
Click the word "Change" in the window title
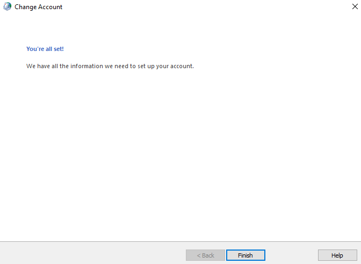point(25,7)
